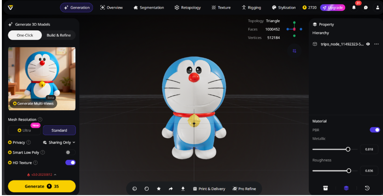Image resolution: width=383 pixels, height=196 pixels.
Task: Click the Upgrade button
Action: click(333, 8)
